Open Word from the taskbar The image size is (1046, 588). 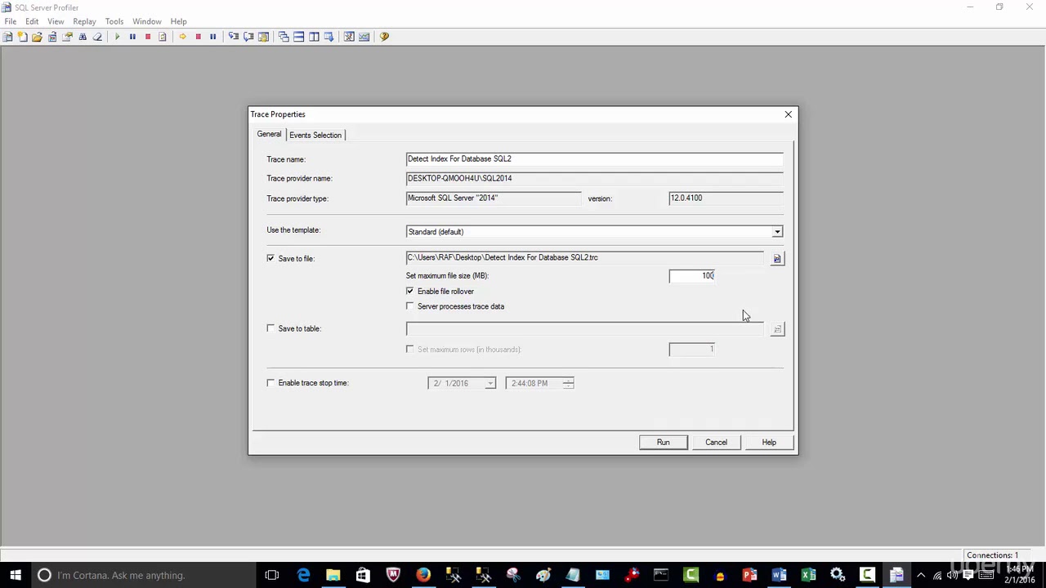coord(779,575)
